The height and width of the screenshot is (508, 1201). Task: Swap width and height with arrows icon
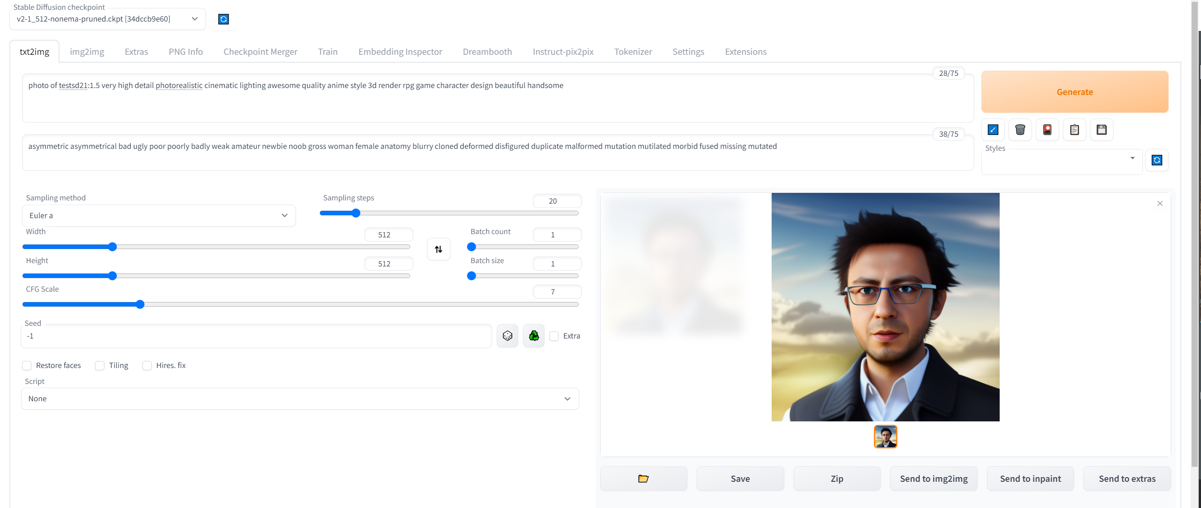click(x=438, y=249)
